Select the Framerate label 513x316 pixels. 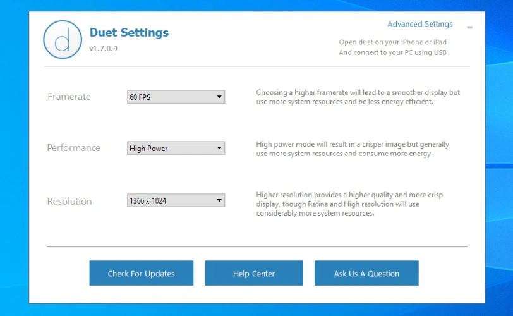pos(69,97)
